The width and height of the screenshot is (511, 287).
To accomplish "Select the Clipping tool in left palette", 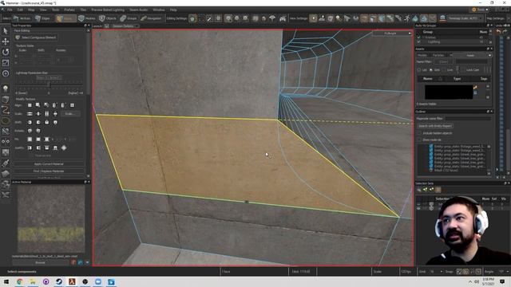I will [6, 131].
